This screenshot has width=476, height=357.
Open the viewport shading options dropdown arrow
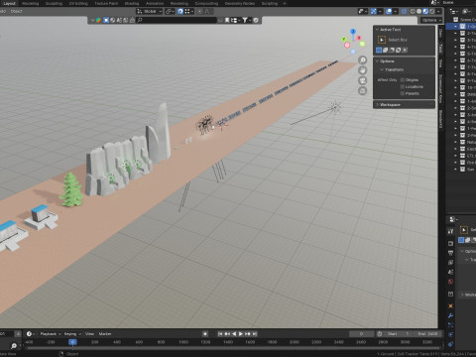[x=438, y=11]
